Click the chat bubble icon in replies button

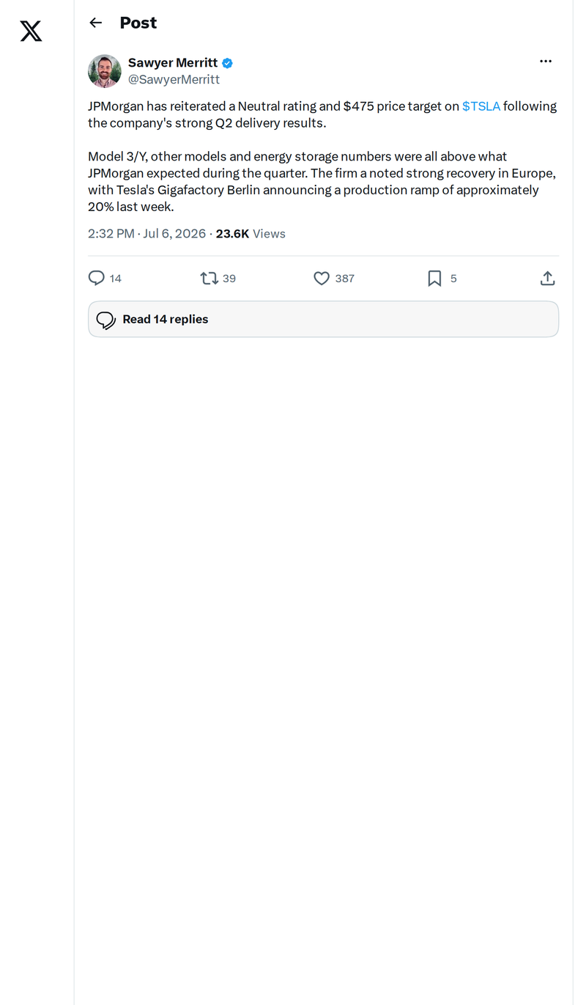click(106, 320)
